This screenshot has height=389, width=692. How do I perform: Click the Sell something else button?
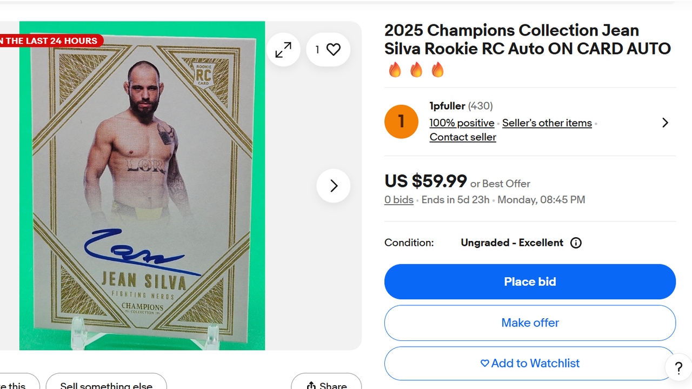pyautogui.click(x=106, y=384)
